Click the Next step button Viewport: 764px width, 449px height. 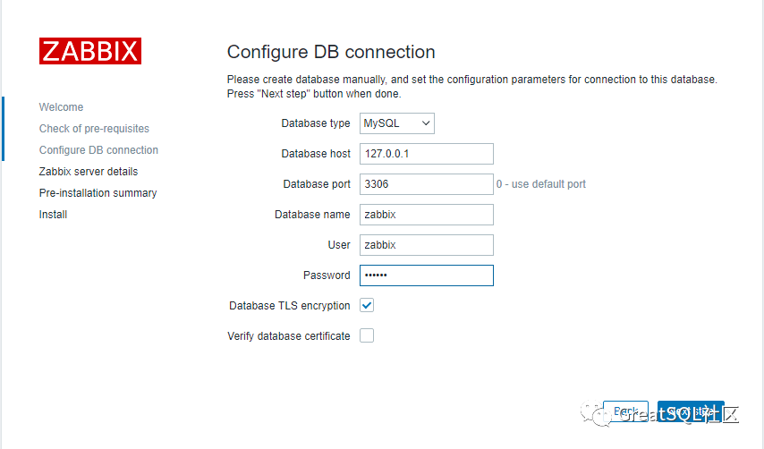(x=691, y=411)
